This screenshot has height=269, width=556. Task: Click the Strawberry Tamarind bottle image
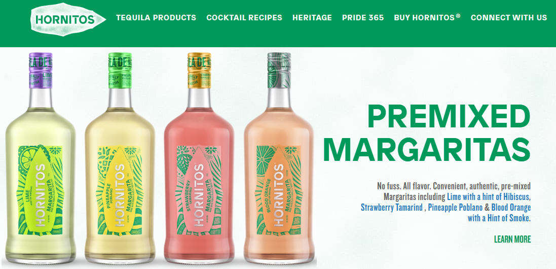[199, 158]
